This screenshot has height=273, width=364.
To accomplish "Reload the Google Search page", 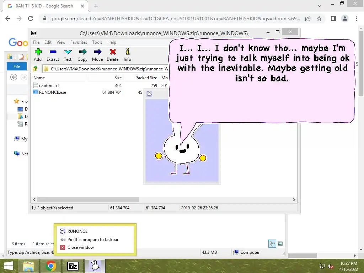I will pos(31,18).
